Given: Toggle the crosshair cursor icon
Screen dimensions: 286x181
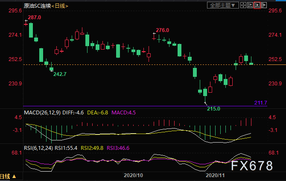Looking at the screenshot, I should tap(243, 5).
